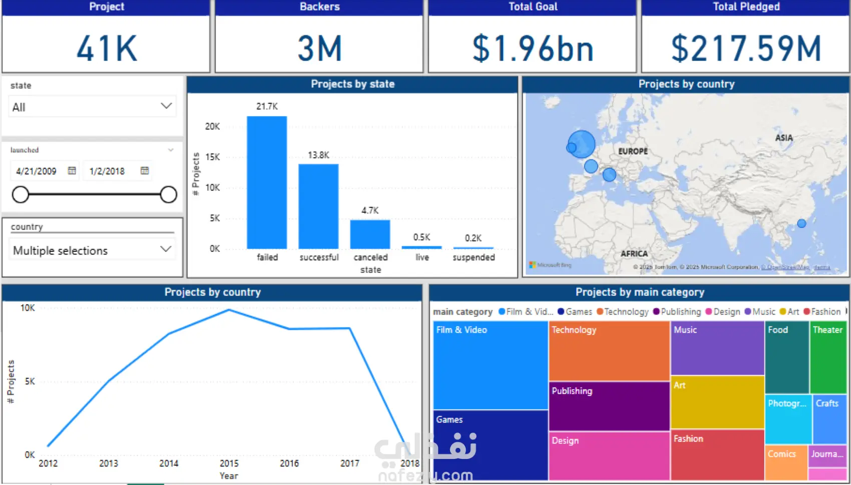Screen dimensions: 851x485
Task: Select the failed bar in Projects by state
Action: pyautogui.click(x=267, y=182)
